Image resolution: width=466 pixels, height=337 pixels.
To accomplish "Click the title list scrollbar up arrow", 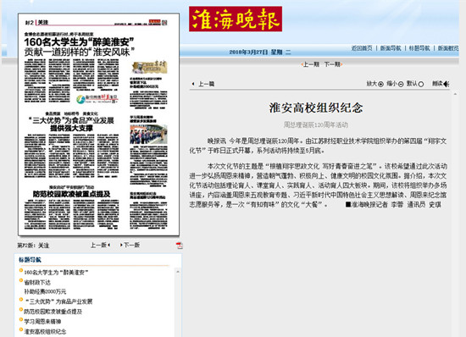I will pos(178,272).
